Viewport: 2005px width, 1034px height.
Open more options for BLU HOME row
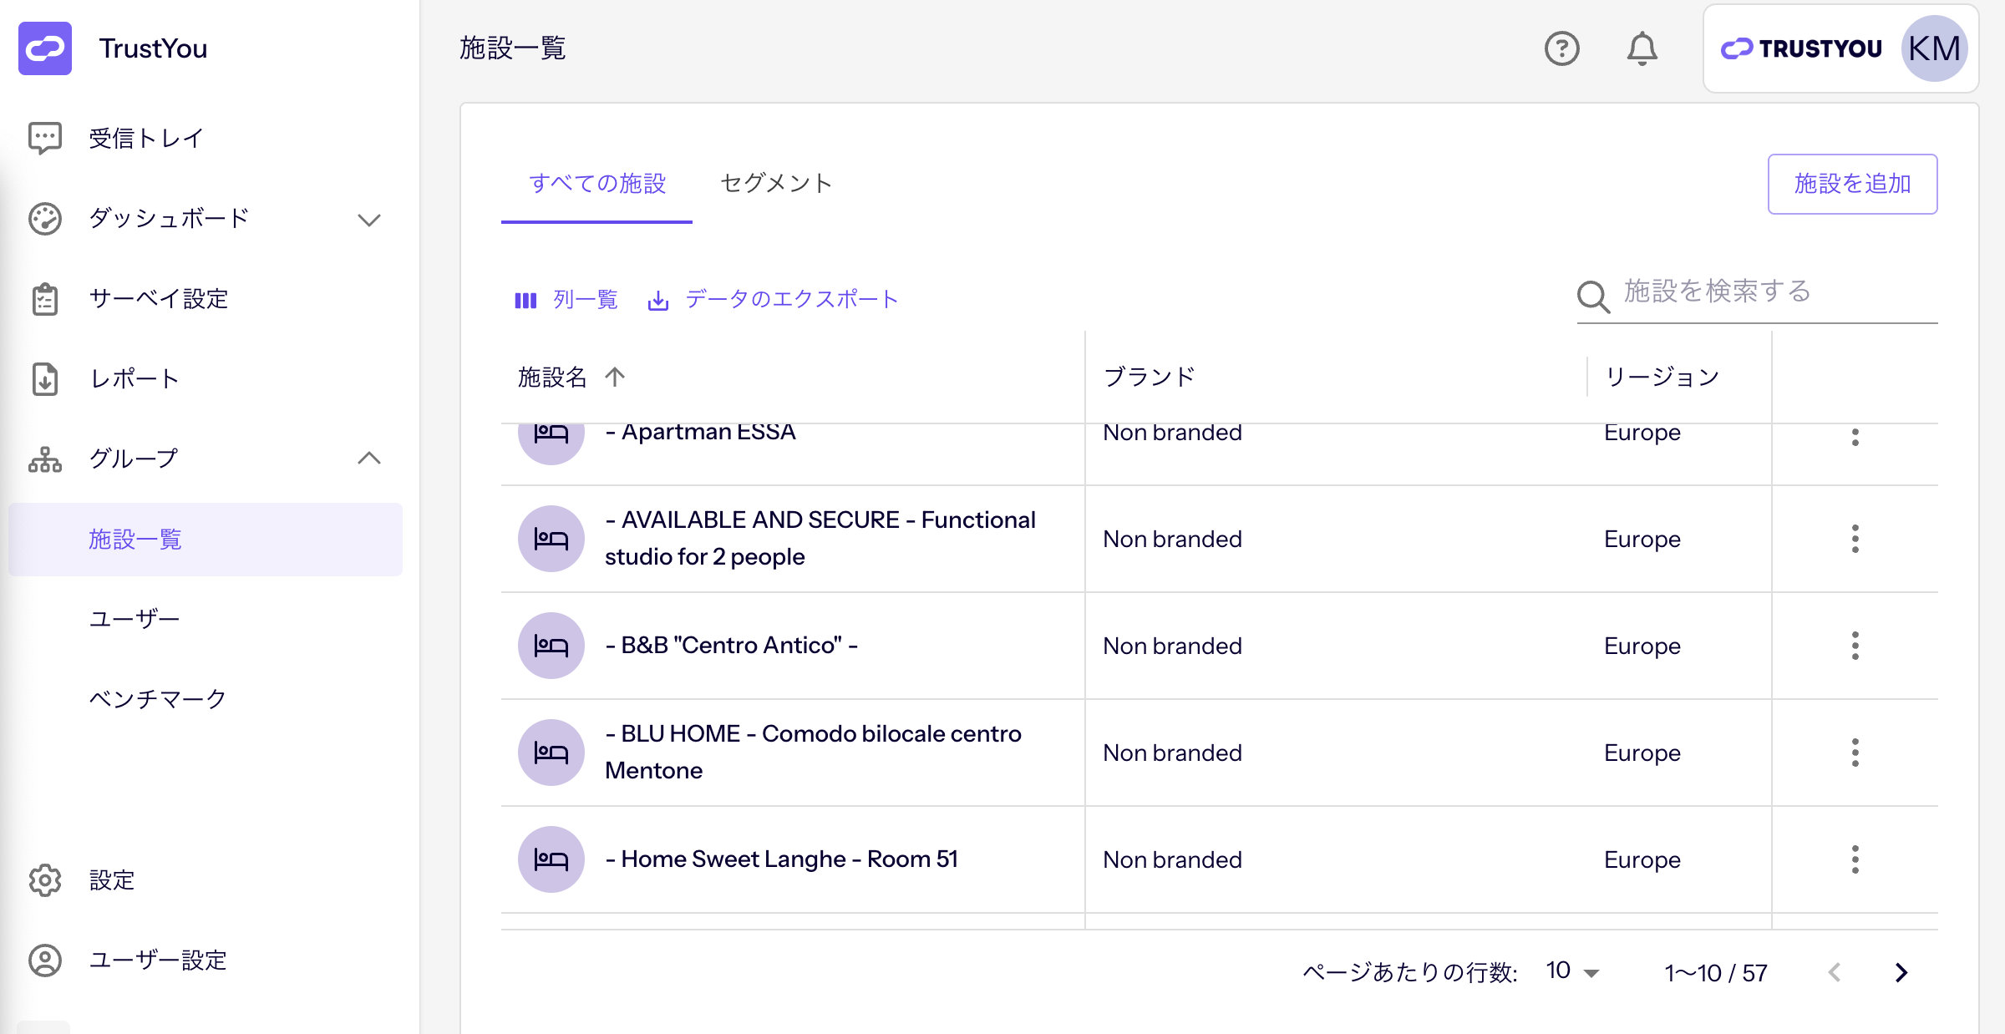pos(1855,753)
